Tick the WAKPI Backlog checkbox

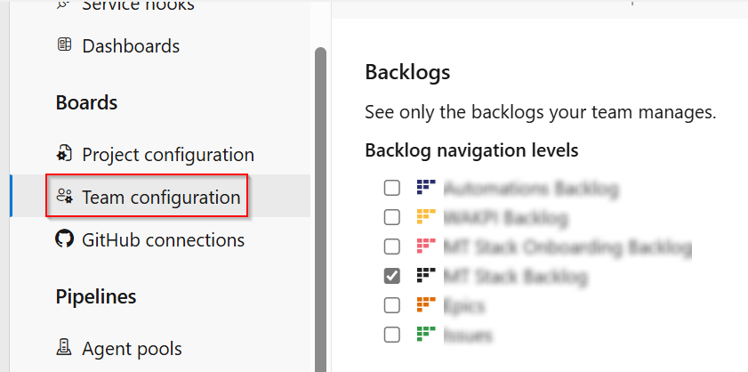click(392, 217)
